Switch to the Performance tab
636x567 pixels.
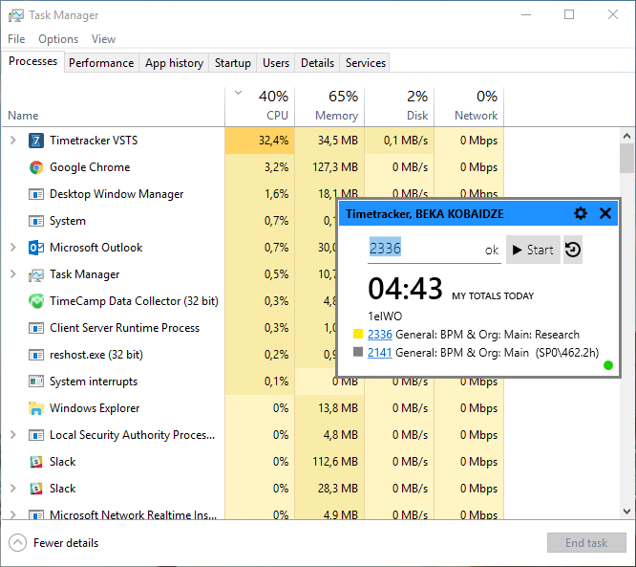pyautogui.click(x=101, y=63)
